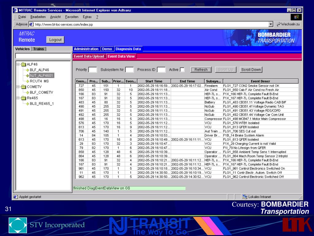The height and width of the screenshot is (236, 314).
Task: Tick the Active checkbox
Action: click(x=182, y=70)
